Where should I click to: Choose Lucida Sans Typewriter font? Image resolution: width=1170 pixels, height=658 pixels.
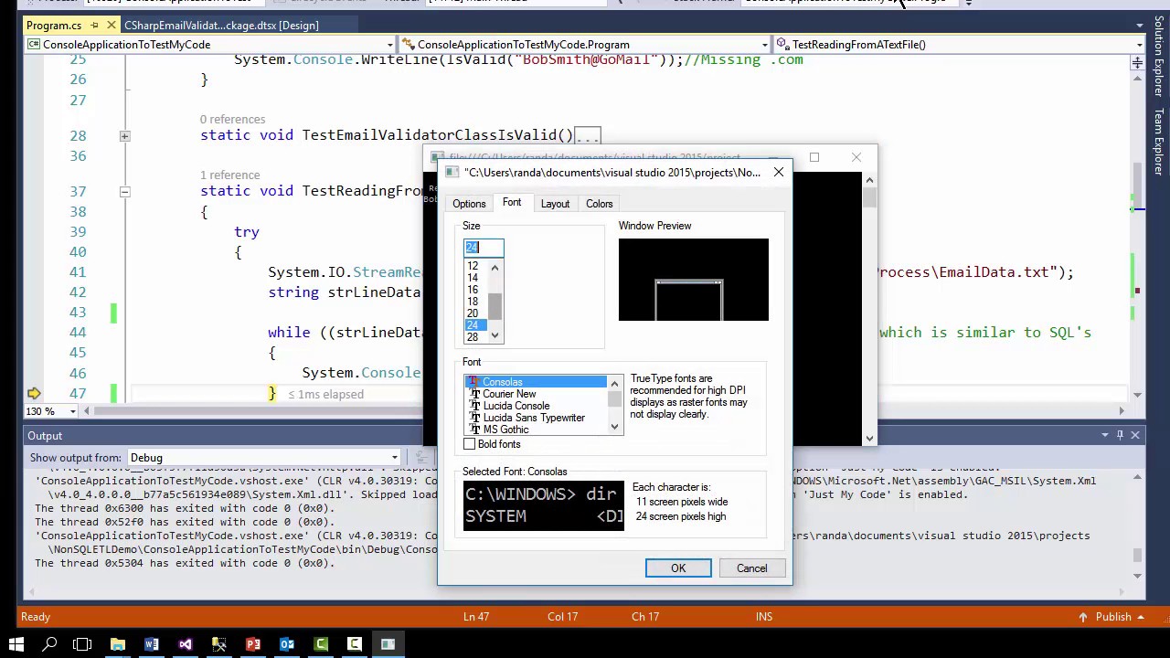pyautogui.click(x=536, y=418)
